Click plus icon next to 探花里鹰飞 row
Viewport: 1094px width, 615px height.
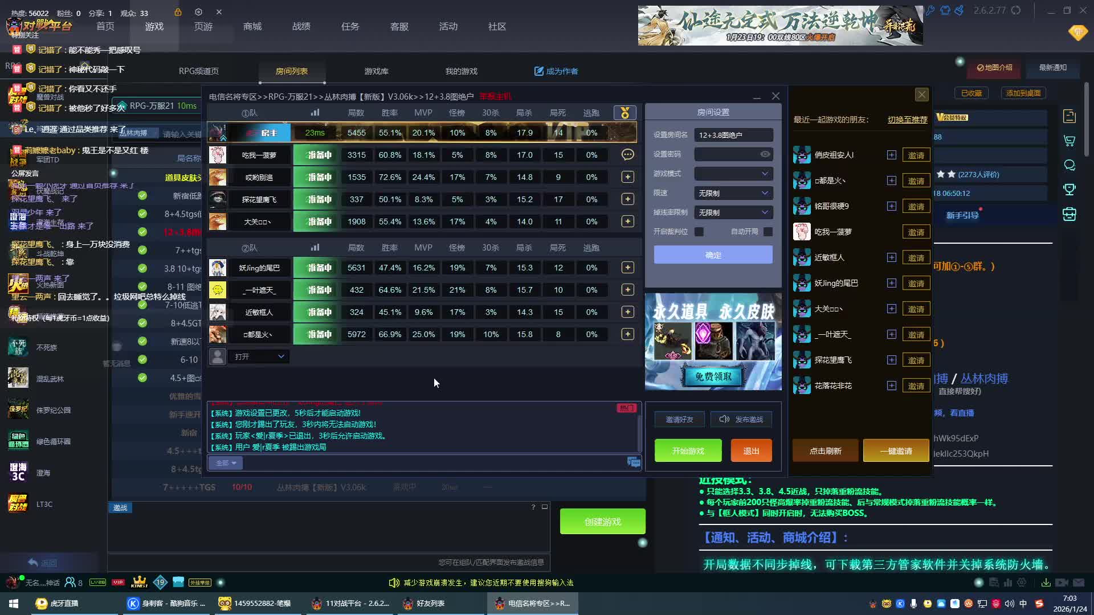627,199
